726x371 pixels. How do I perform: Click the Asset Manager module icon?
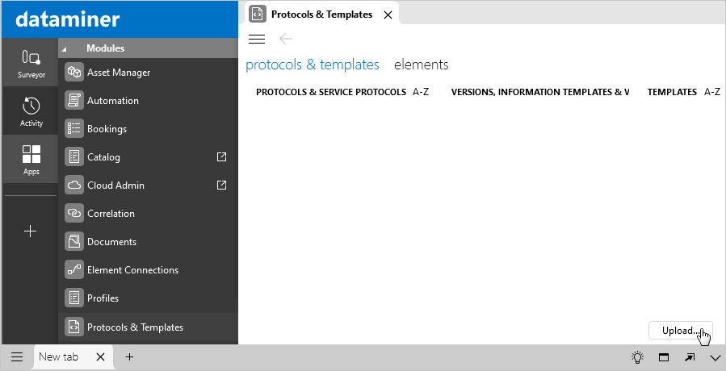74,72
